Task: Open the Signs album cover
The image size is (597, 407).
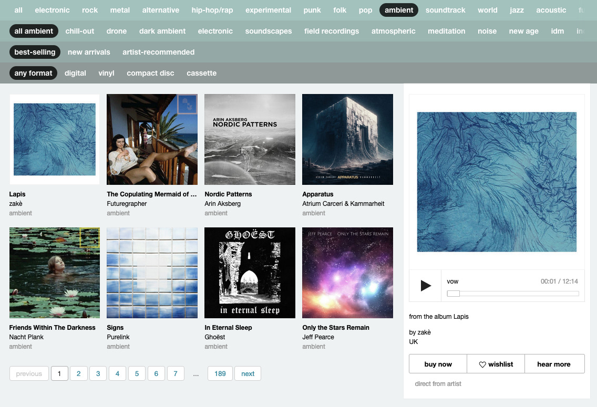Action: [152, 273]
